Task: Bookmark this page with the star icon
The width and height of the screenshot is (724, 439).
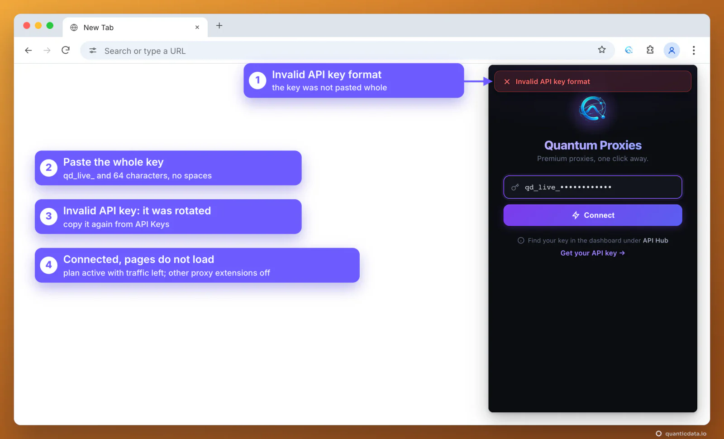Action: (x=602, y=50)
